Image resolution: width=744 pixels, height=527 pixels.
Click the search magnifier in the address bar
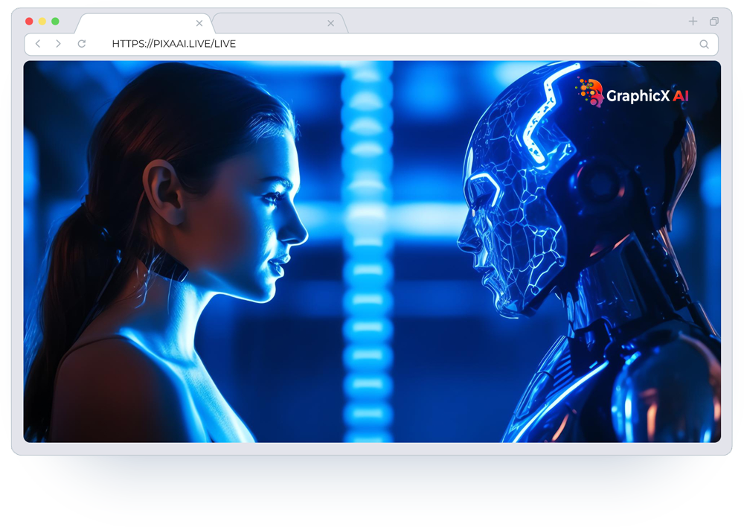click(x=704, y=44)
